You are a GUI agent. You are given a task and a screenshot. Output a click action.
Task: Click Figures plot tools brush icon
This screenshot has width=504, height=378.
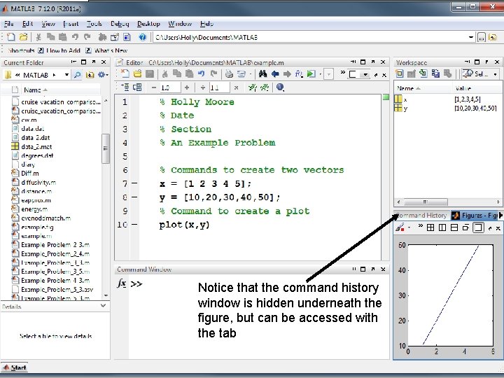pyautogui.click(x=400, y=227)
